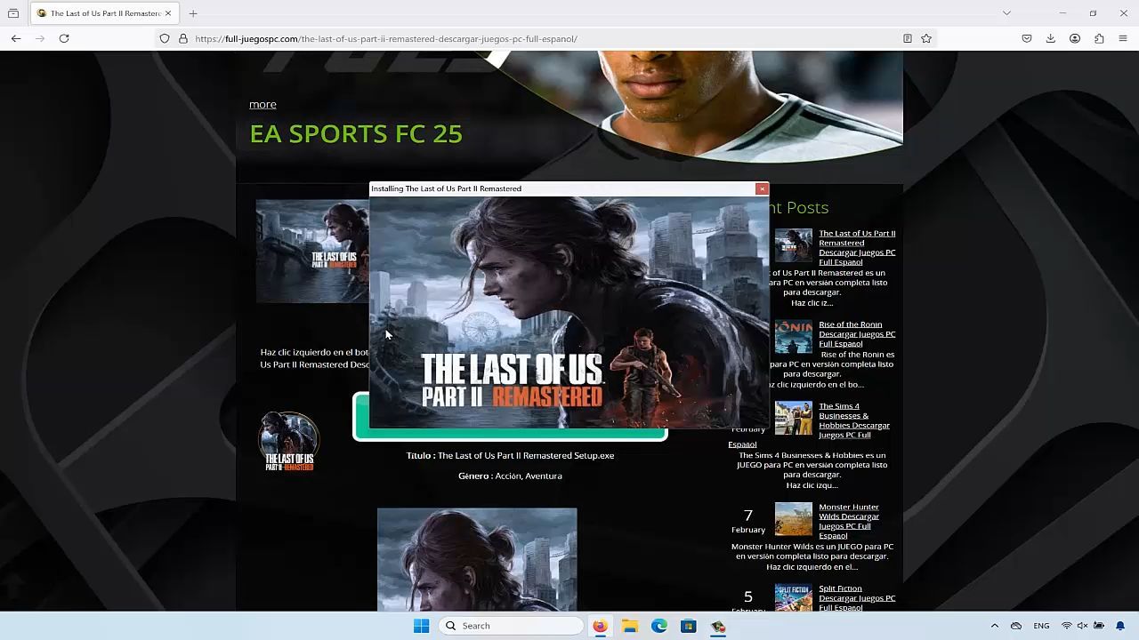Reload the page with the refresh icon
This screenshot has height=640, width=1139.
[x=64, y=38]
